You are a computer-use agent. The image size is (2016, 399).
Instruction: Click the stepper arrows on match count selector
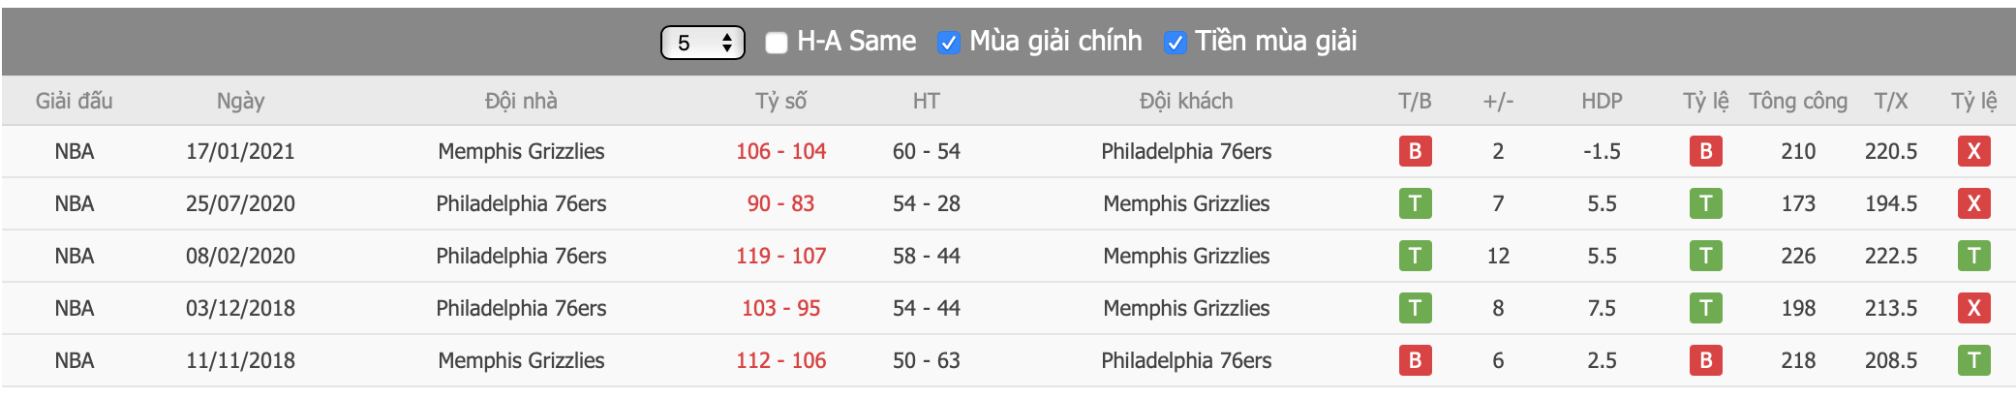click(x=727, y=43)
